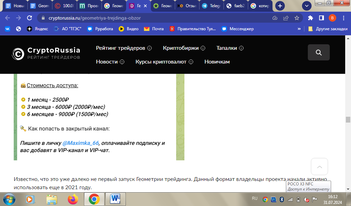Reload the current page
Viewport: 351px width, 206px height.
click(29, 18)
